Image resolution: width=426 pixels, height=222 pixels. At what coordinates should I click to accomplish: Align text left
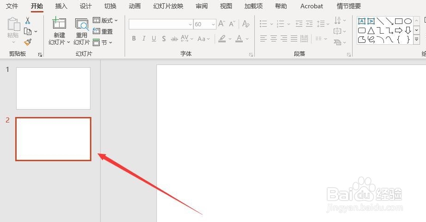263,39
